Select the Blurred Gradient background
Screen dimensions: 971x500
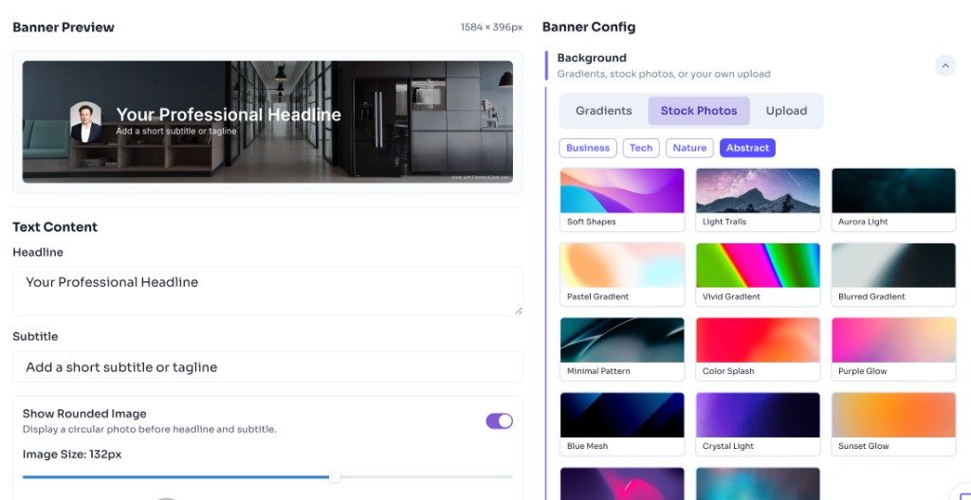(x=893, y=274)
